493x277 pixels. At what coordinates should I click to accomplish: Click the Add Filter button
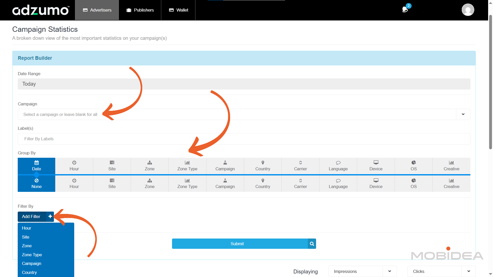[x=32, y=216]
